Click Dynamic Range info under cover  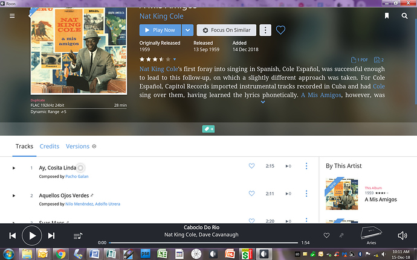(x=48, y=112)
